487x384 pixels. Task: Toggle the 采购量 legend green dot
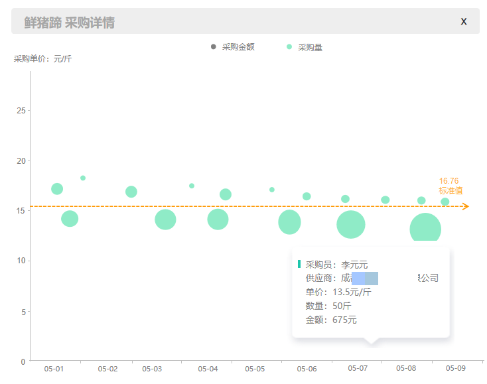tap(289, 46)
